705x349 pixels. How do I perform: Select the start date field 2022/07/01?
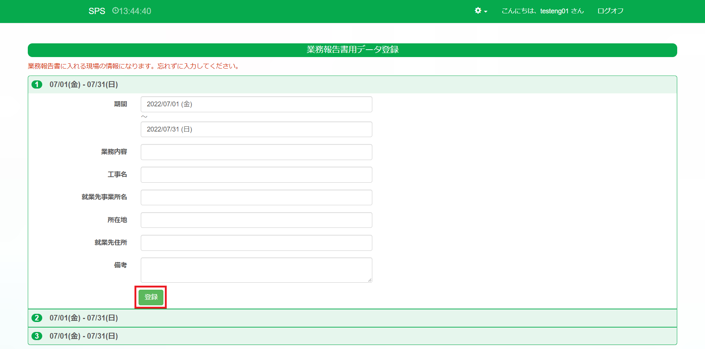[x=256, y=104]
